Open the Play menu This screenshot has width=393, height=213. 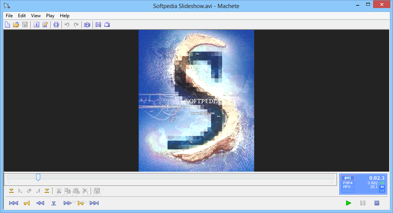pyautogui.click(x=50, y=16)
